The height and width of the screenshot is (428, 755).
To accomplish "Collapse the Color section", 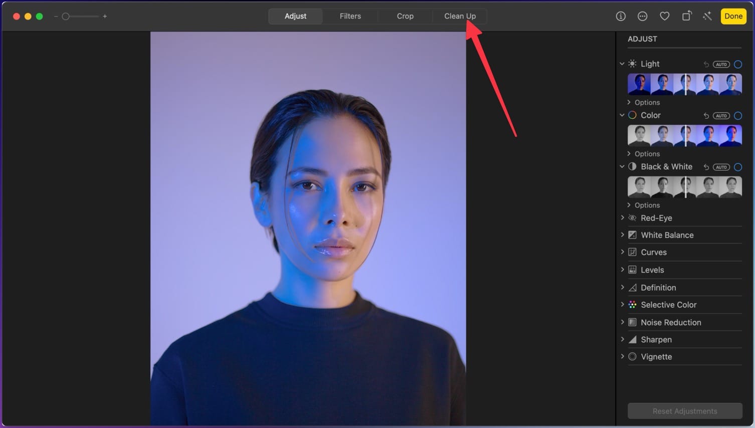I will point(622,115).
